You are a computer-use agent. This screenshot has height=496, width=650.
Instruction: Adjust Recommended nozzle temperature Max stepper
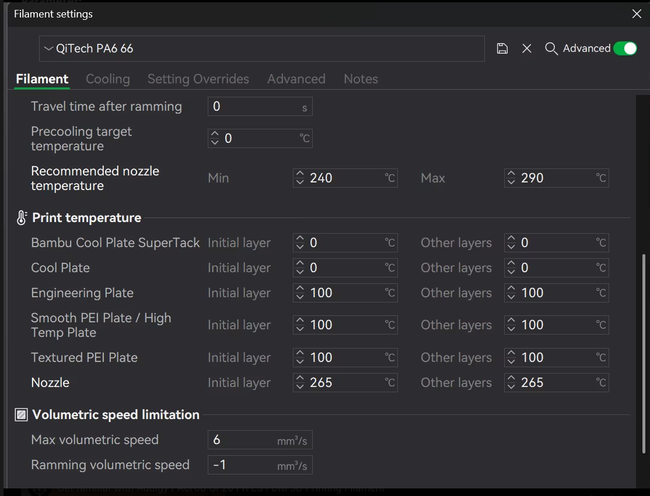click(x=511, y=178)
